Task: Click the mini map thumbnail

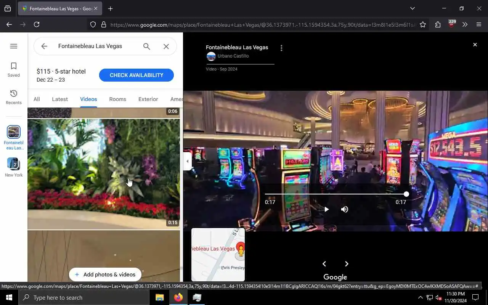Action: (x=218, y=255)
